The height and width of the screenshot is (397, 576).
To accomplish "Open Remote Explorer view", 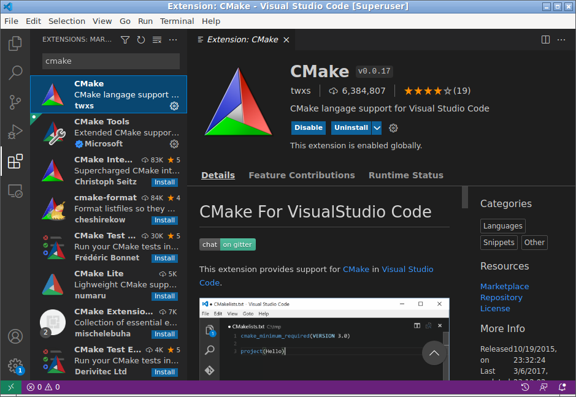I will point(15,191).
